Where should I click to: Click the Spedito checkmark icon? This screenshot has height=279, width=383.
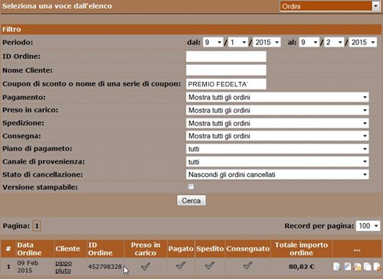[x=210, y=265]
